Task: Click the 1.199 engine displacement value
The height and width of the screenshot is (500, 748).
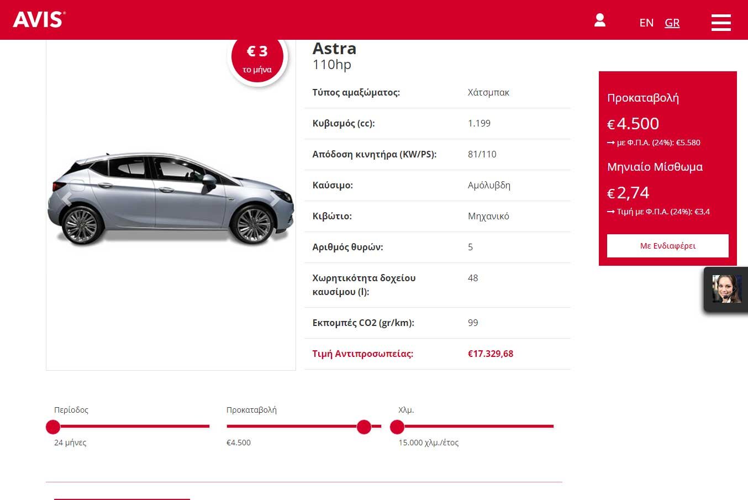Action: [479, 123]
